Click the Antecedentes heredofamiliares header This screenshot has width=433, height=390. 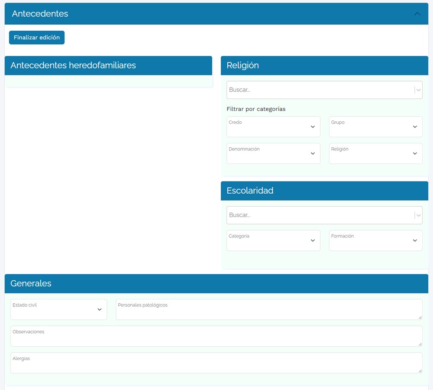[108, 65]
